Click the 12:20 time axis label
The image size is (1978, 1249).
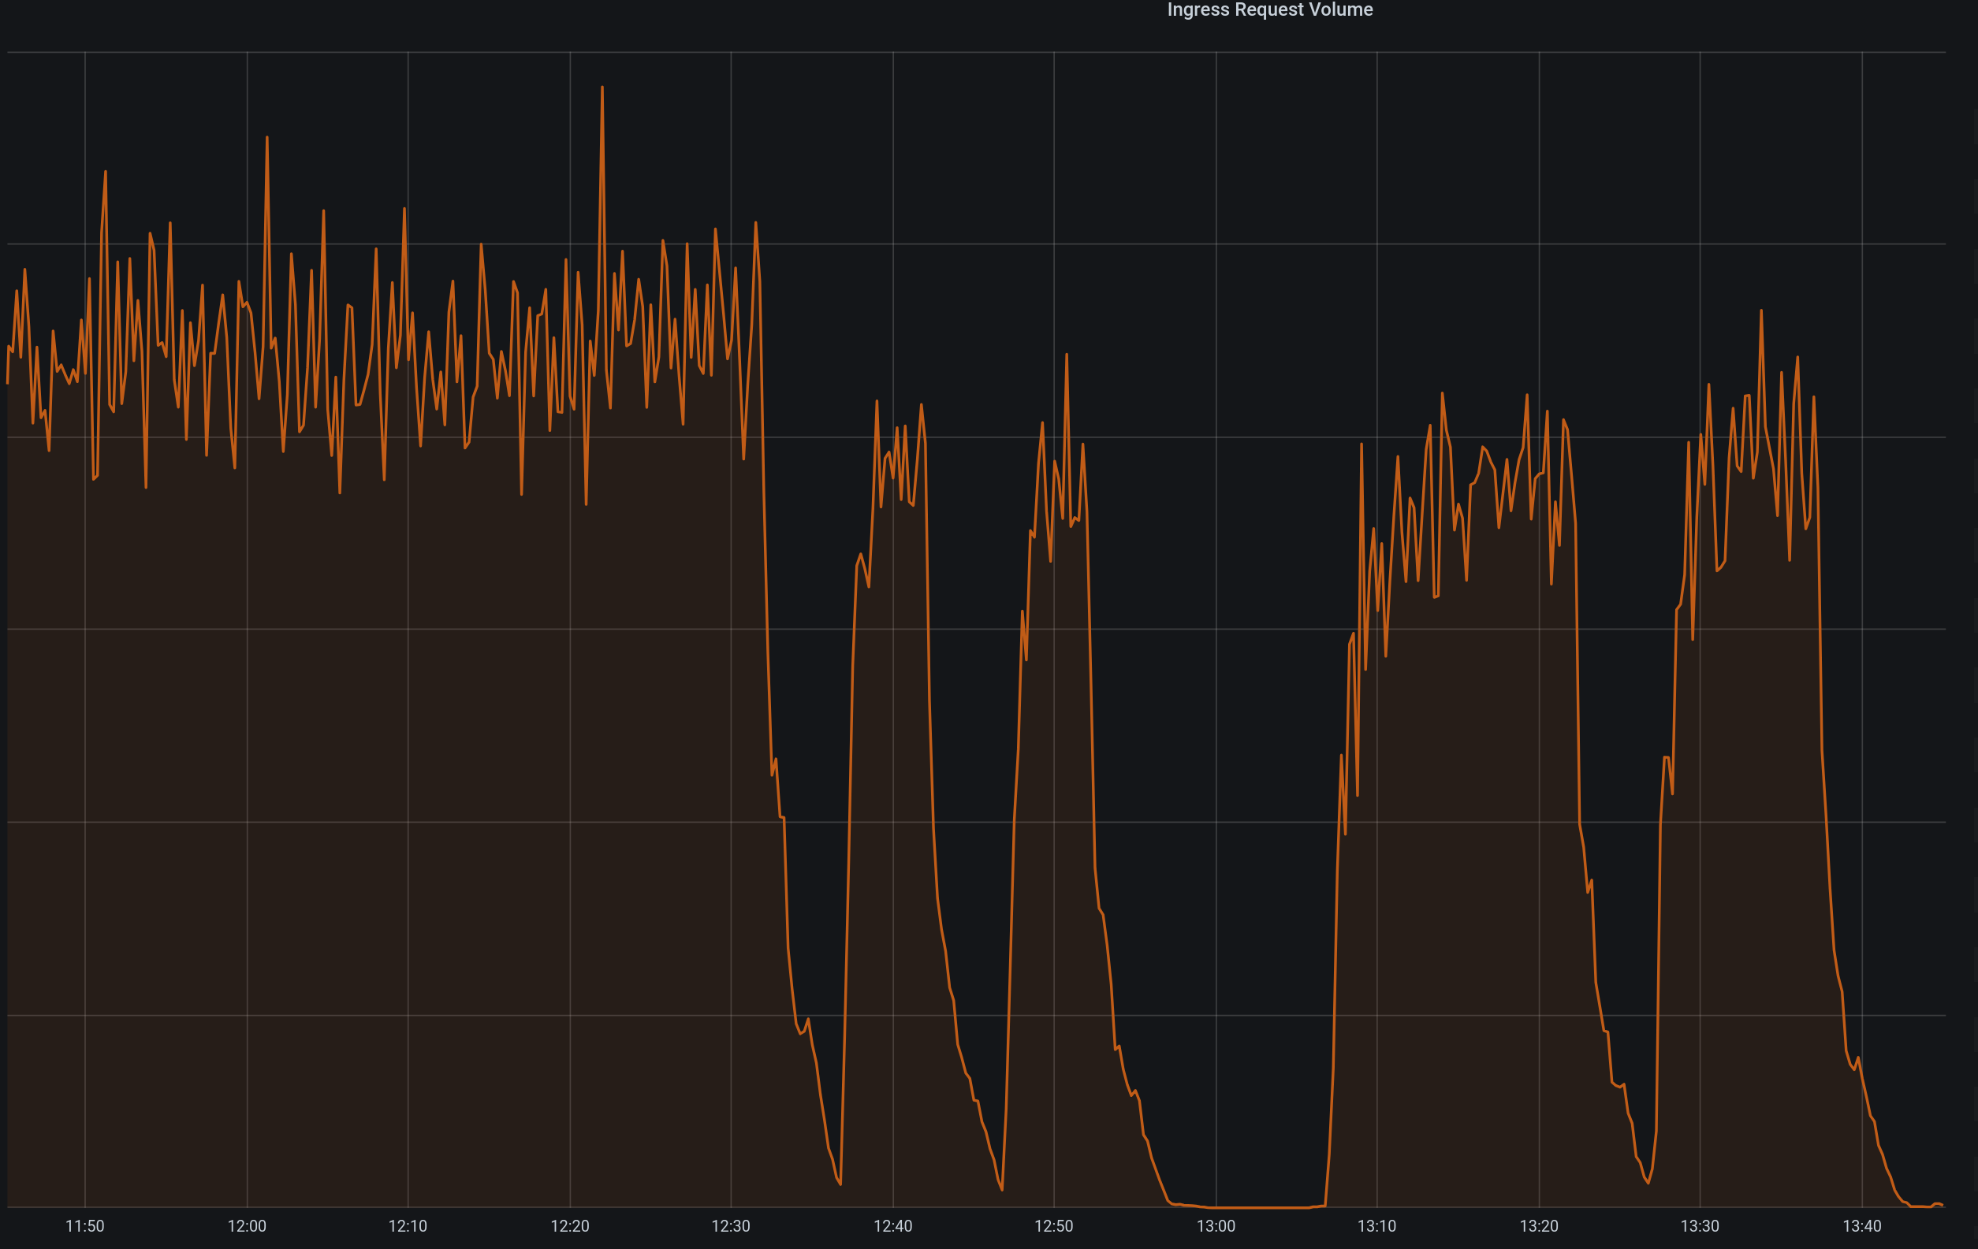coord(569,1226)
